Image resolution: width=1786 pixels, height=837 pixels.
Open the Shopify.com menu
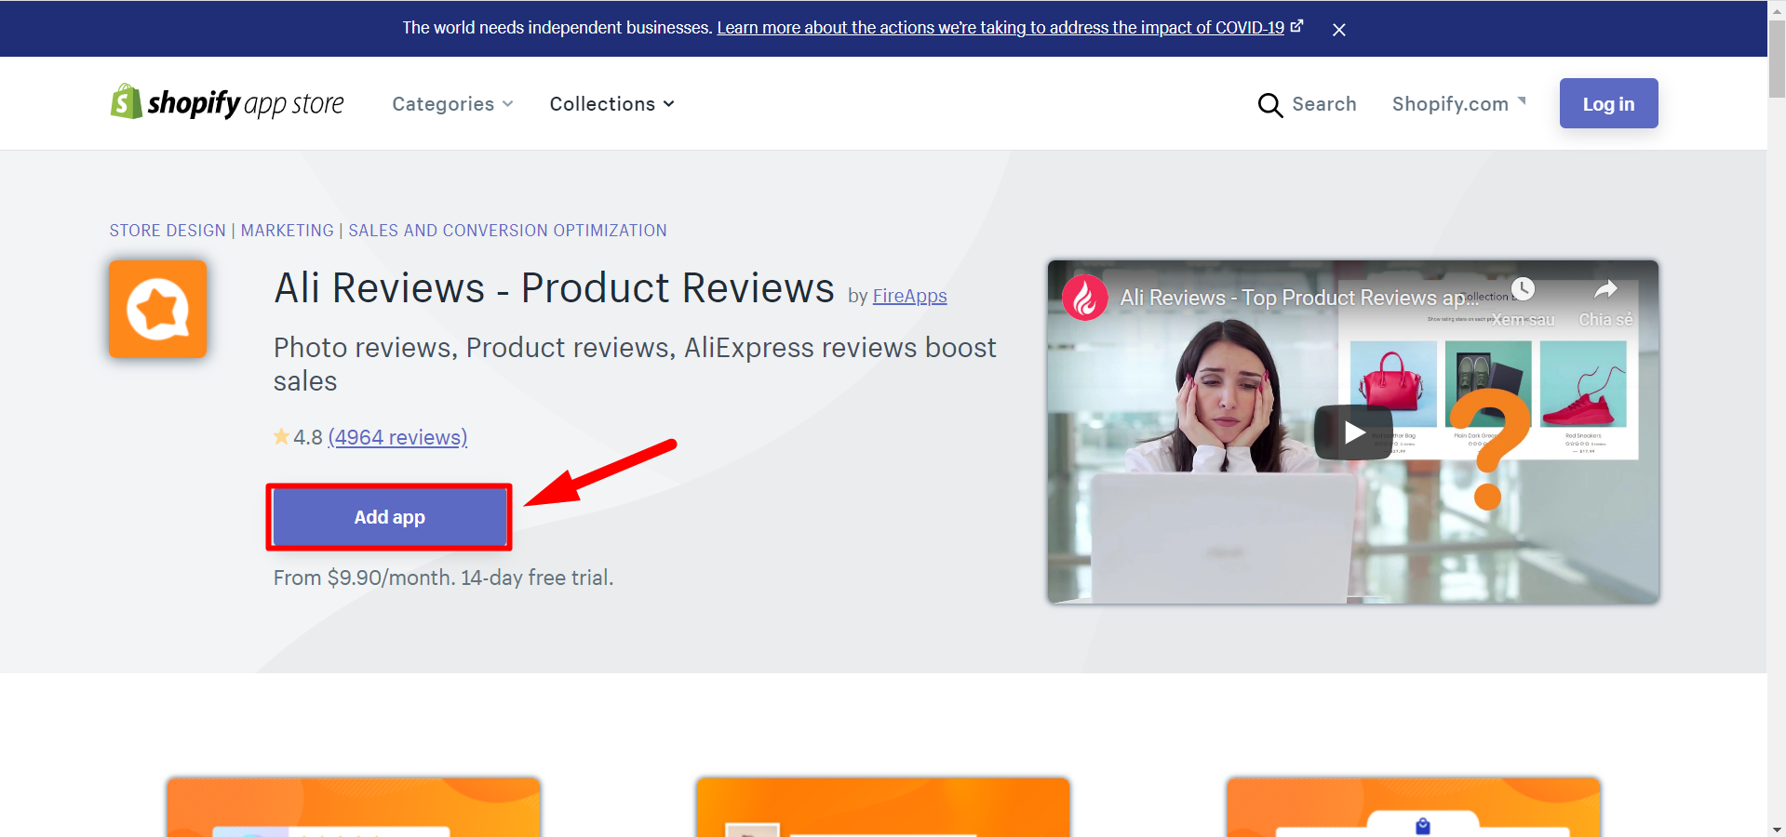point(1458,104)
